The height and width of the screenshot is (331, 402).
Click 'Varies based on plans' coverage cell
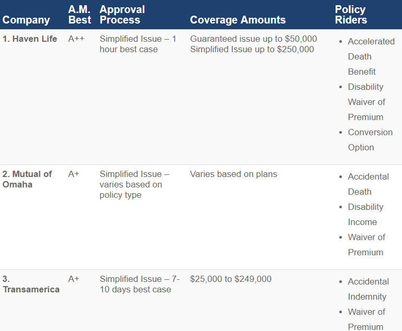click(233, 174)
